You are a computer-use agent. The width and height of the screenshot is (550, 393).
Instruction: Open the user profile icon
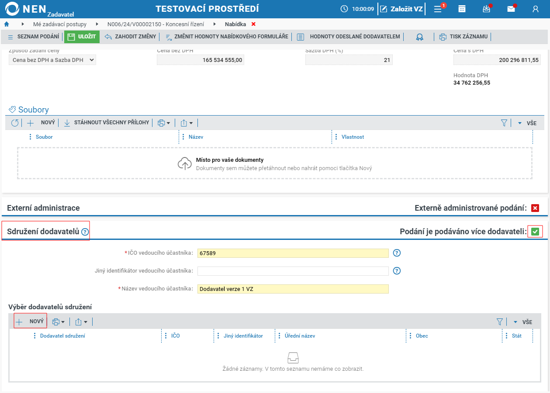coord(536,9)
